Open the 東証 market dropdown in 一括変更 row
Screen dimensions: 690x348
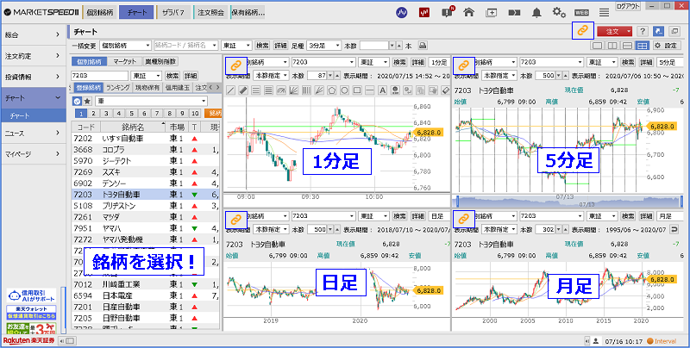click(x=236, y=46)
